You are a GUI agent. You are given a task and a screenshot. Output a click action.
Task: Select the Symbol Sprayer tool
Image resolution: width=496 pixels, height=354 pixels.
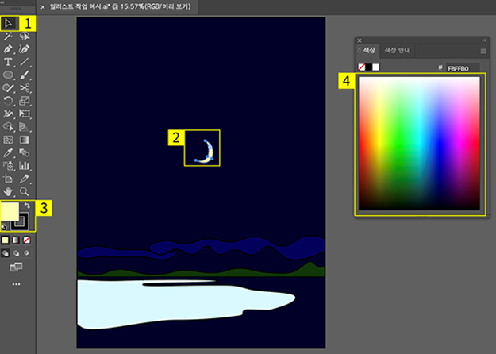coord(8,166)
